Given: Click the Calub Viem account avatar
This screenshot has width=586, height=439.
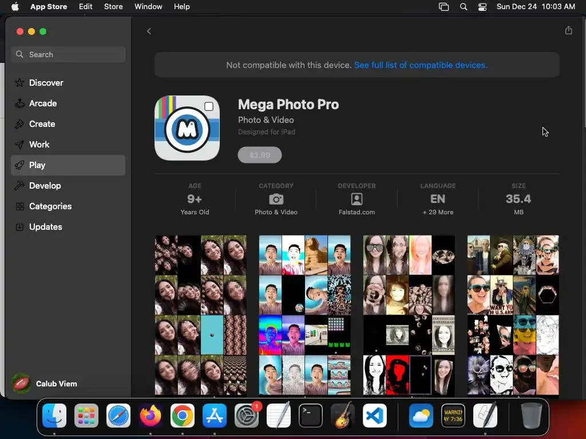Looking at the screenshot, I should pyautogui.click(x=21, y=384).
